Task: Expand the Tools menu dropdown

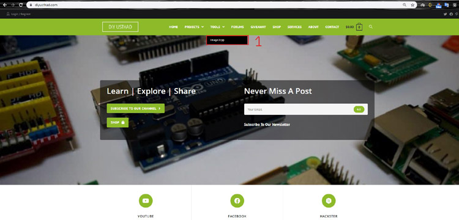Action: coord(217,27)
